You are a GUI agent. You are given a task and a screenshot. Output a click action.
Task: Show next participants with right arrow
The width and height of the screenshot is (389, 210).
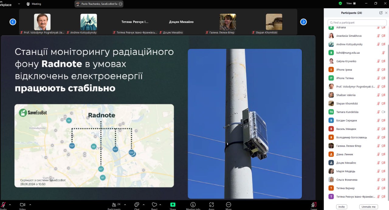coord(303,22)
